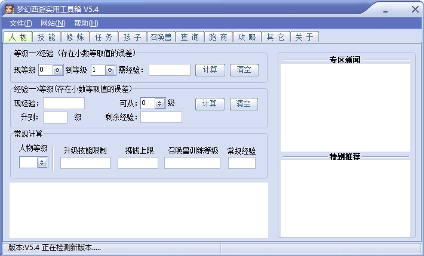Switch to the 技能 tab

click(x=47, y=37)
